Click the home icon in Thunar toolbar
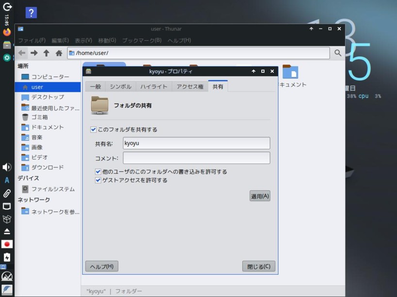Image resolution: width=397 pixels, height=297 pixels. pos(59,53)
